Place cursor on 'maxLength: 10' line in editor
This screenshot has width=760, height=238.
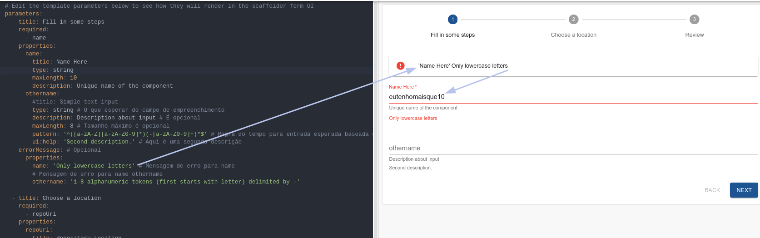pyautogui.click(x=55, y=78)
